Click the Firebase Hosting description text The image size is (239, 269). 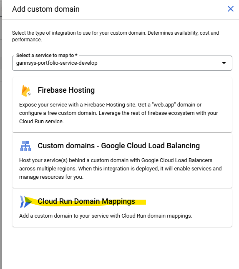tap(118, 113)
